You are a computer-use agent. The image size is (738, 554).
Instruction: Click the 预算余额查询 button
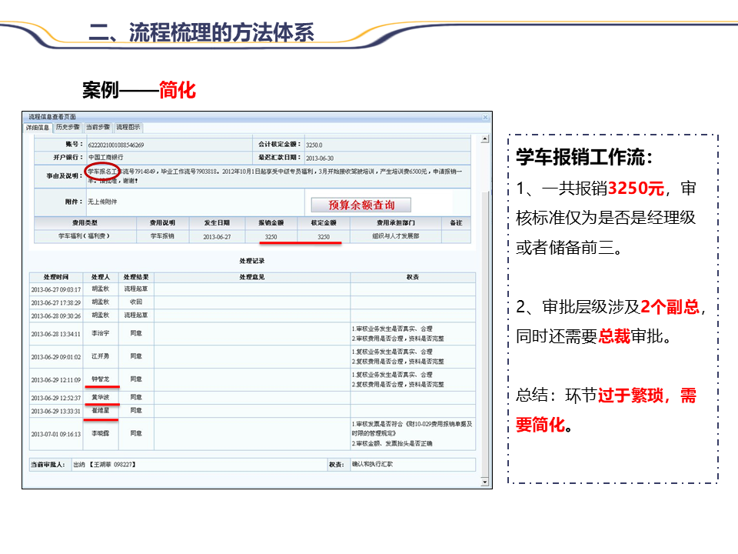click(361, 205)
